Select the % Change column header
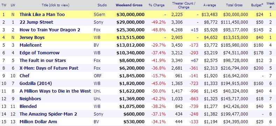Image resolution: width=276 pixels, height=126 pixels. 156,5
